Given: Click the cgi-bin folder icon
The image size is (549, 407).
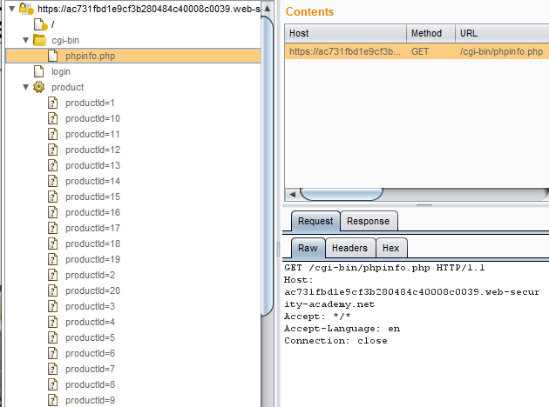Looking at the screenshot, I should point(39,40).
